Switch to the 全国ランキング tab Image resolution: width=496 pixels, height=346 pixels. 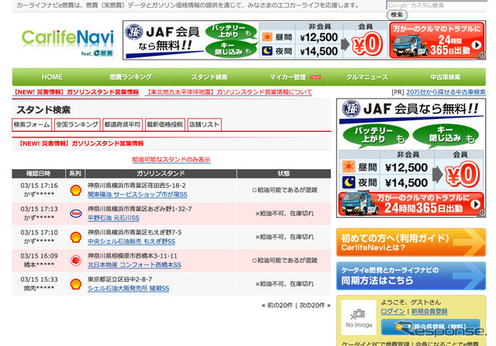77,124
